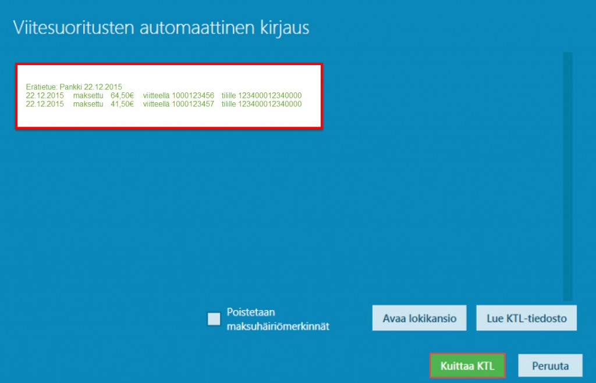This screenshot has height=383, width=596.
Task: Toggle the Poistetaan maksuhäiriömerkinnät checkbox
Action: [214, 318]
